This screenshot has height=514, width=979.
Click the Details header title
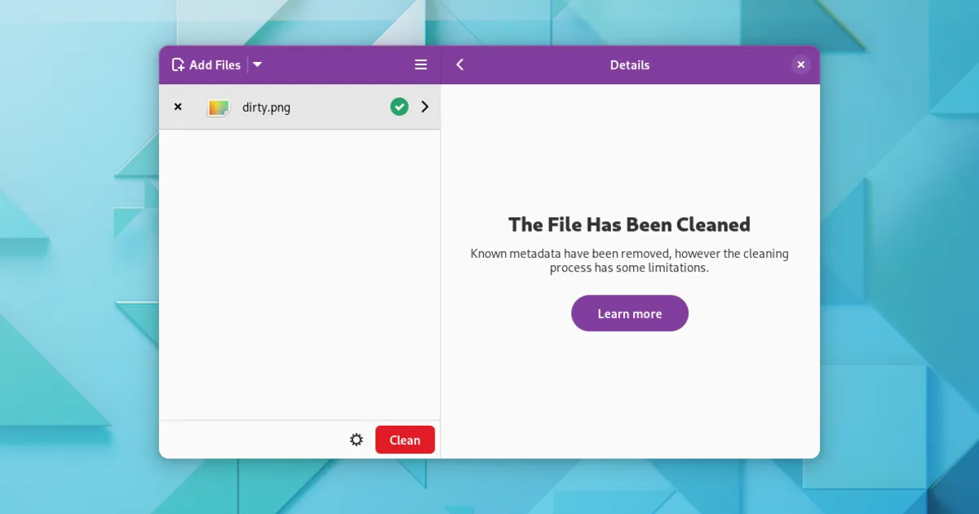(630, 65)
